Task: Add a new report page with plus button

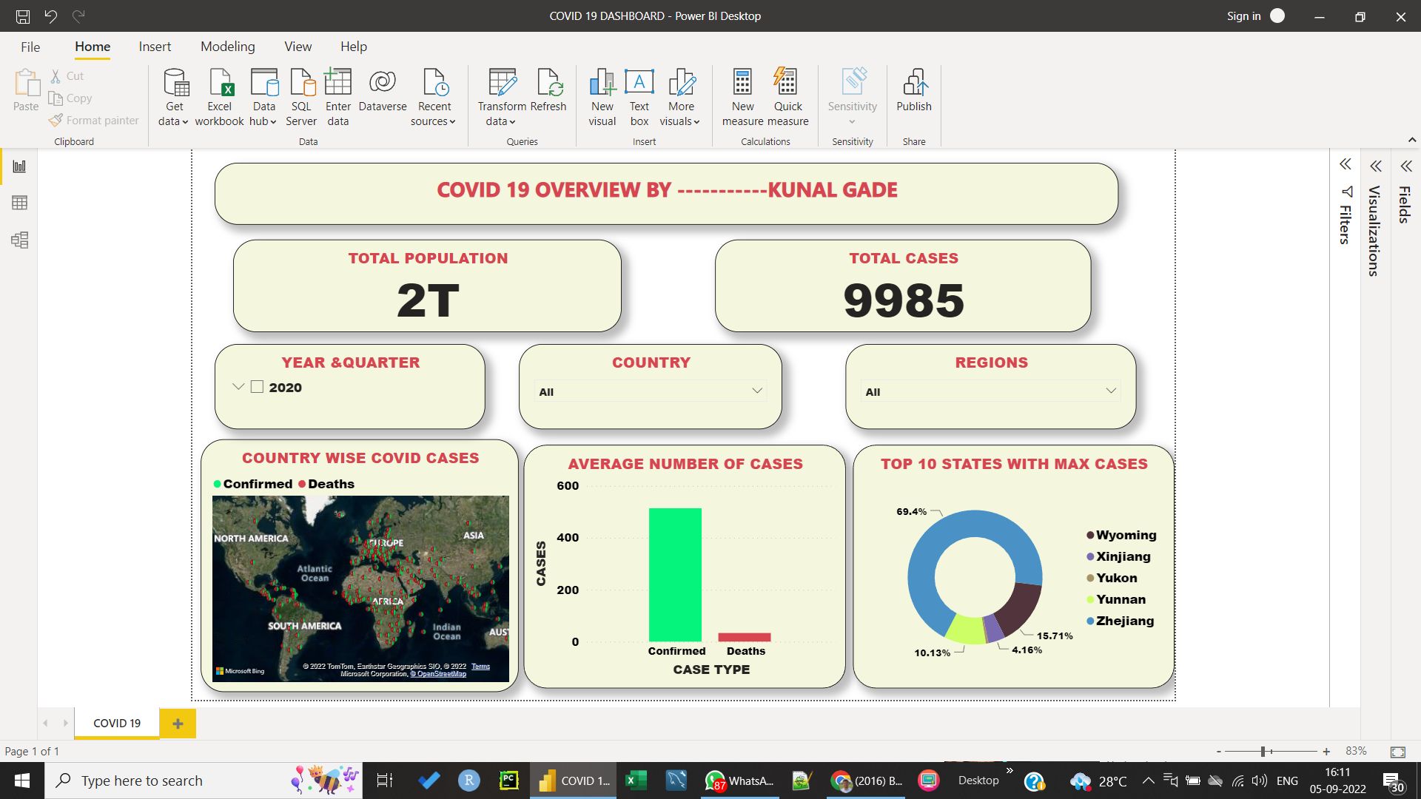Action: coord(177,723)
